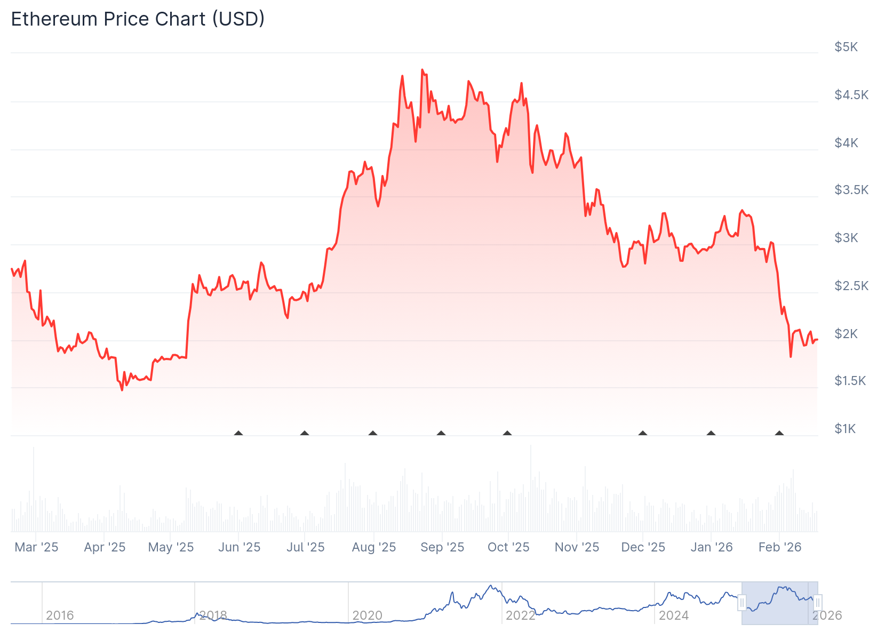This screenshot has width=877, height=640.
Task: Click the Mar '25 x-axis label
Action: pos(36,547)
